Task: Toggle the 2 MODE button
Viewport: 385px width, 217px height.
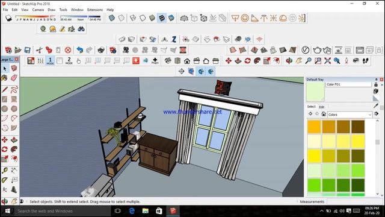Action: coord(69,60)
